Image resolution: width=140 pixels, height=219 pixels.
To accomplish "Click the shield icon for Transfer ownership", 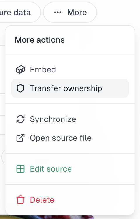I will click(20, 88).
